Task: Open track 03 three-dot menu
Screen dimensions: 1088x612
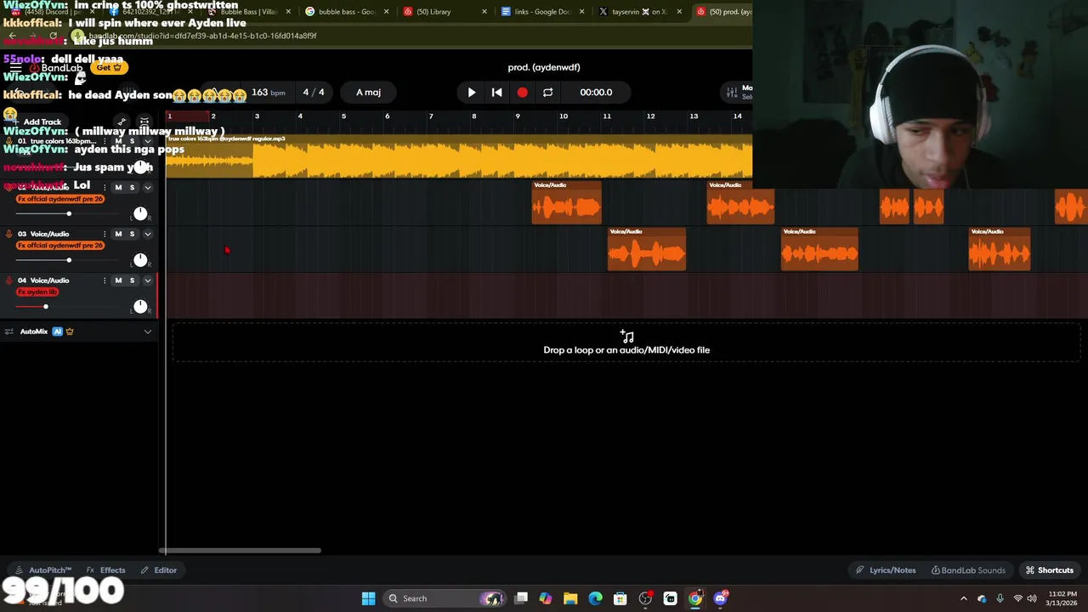Action: tap(105, 234)
